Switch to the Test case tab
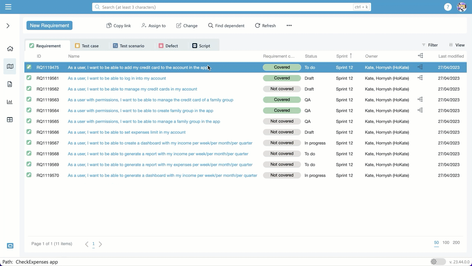Viewport: 472px width, 266px height. pyautogui.click(x=87, y=46)
